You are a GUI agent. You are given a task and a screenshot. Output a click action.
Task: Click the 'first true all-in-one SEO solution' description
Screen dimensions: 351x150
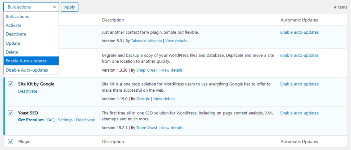(x=187, y=116)
